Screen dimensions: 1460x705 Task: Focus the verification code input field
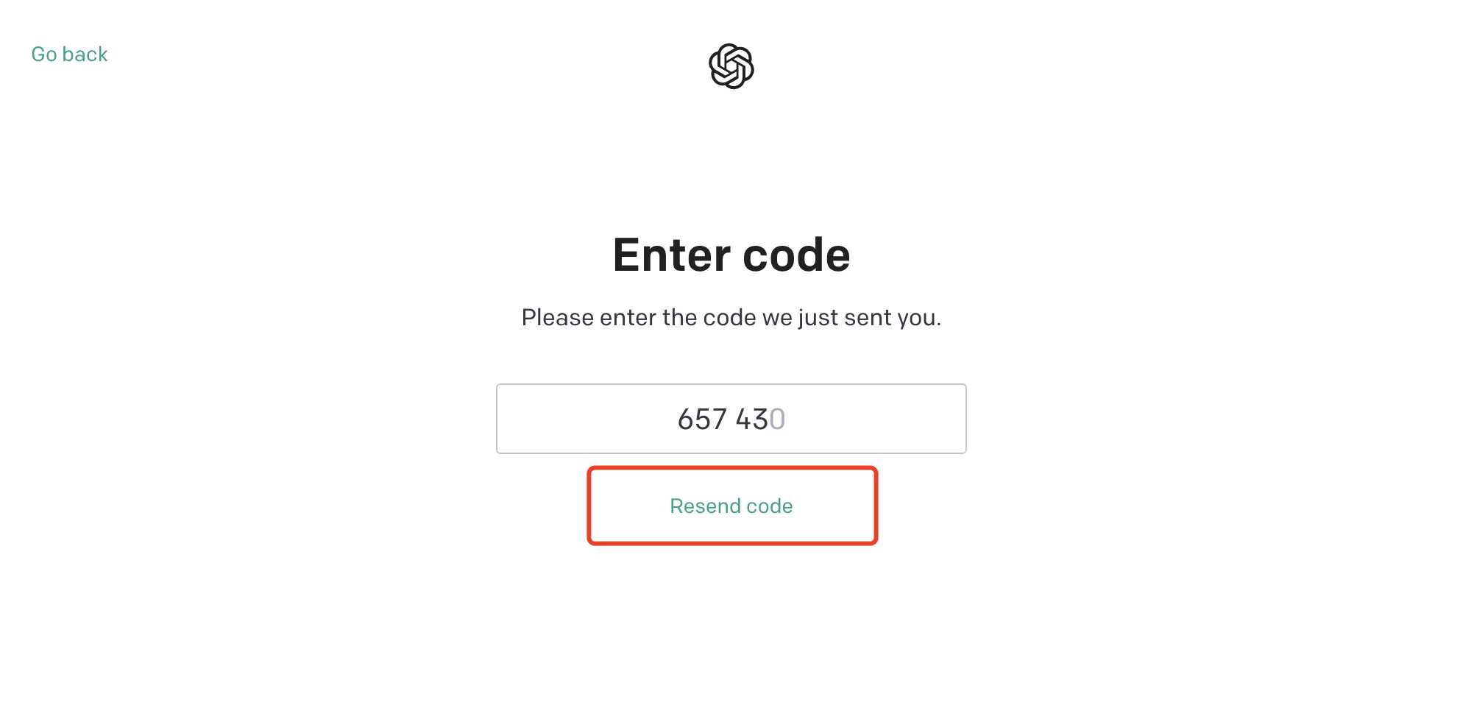[x=731, y=419]
